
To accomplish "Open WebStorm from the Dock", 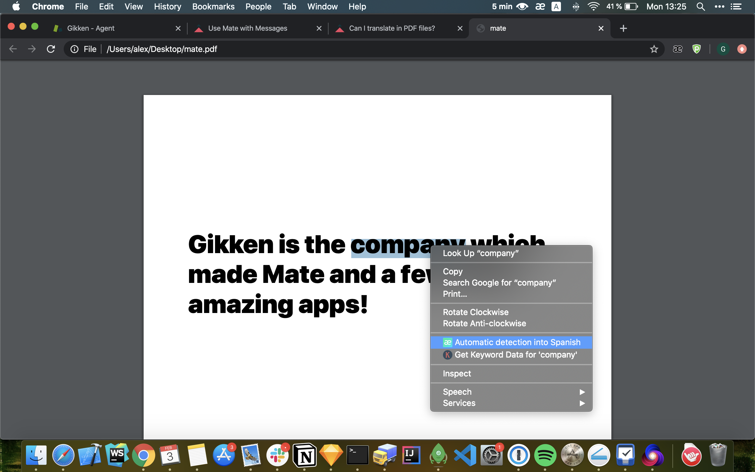I will pos(117,455).
